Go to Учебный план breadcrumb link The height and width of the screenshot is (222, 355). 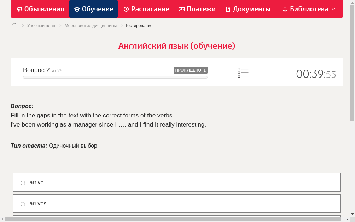(41, 26)
